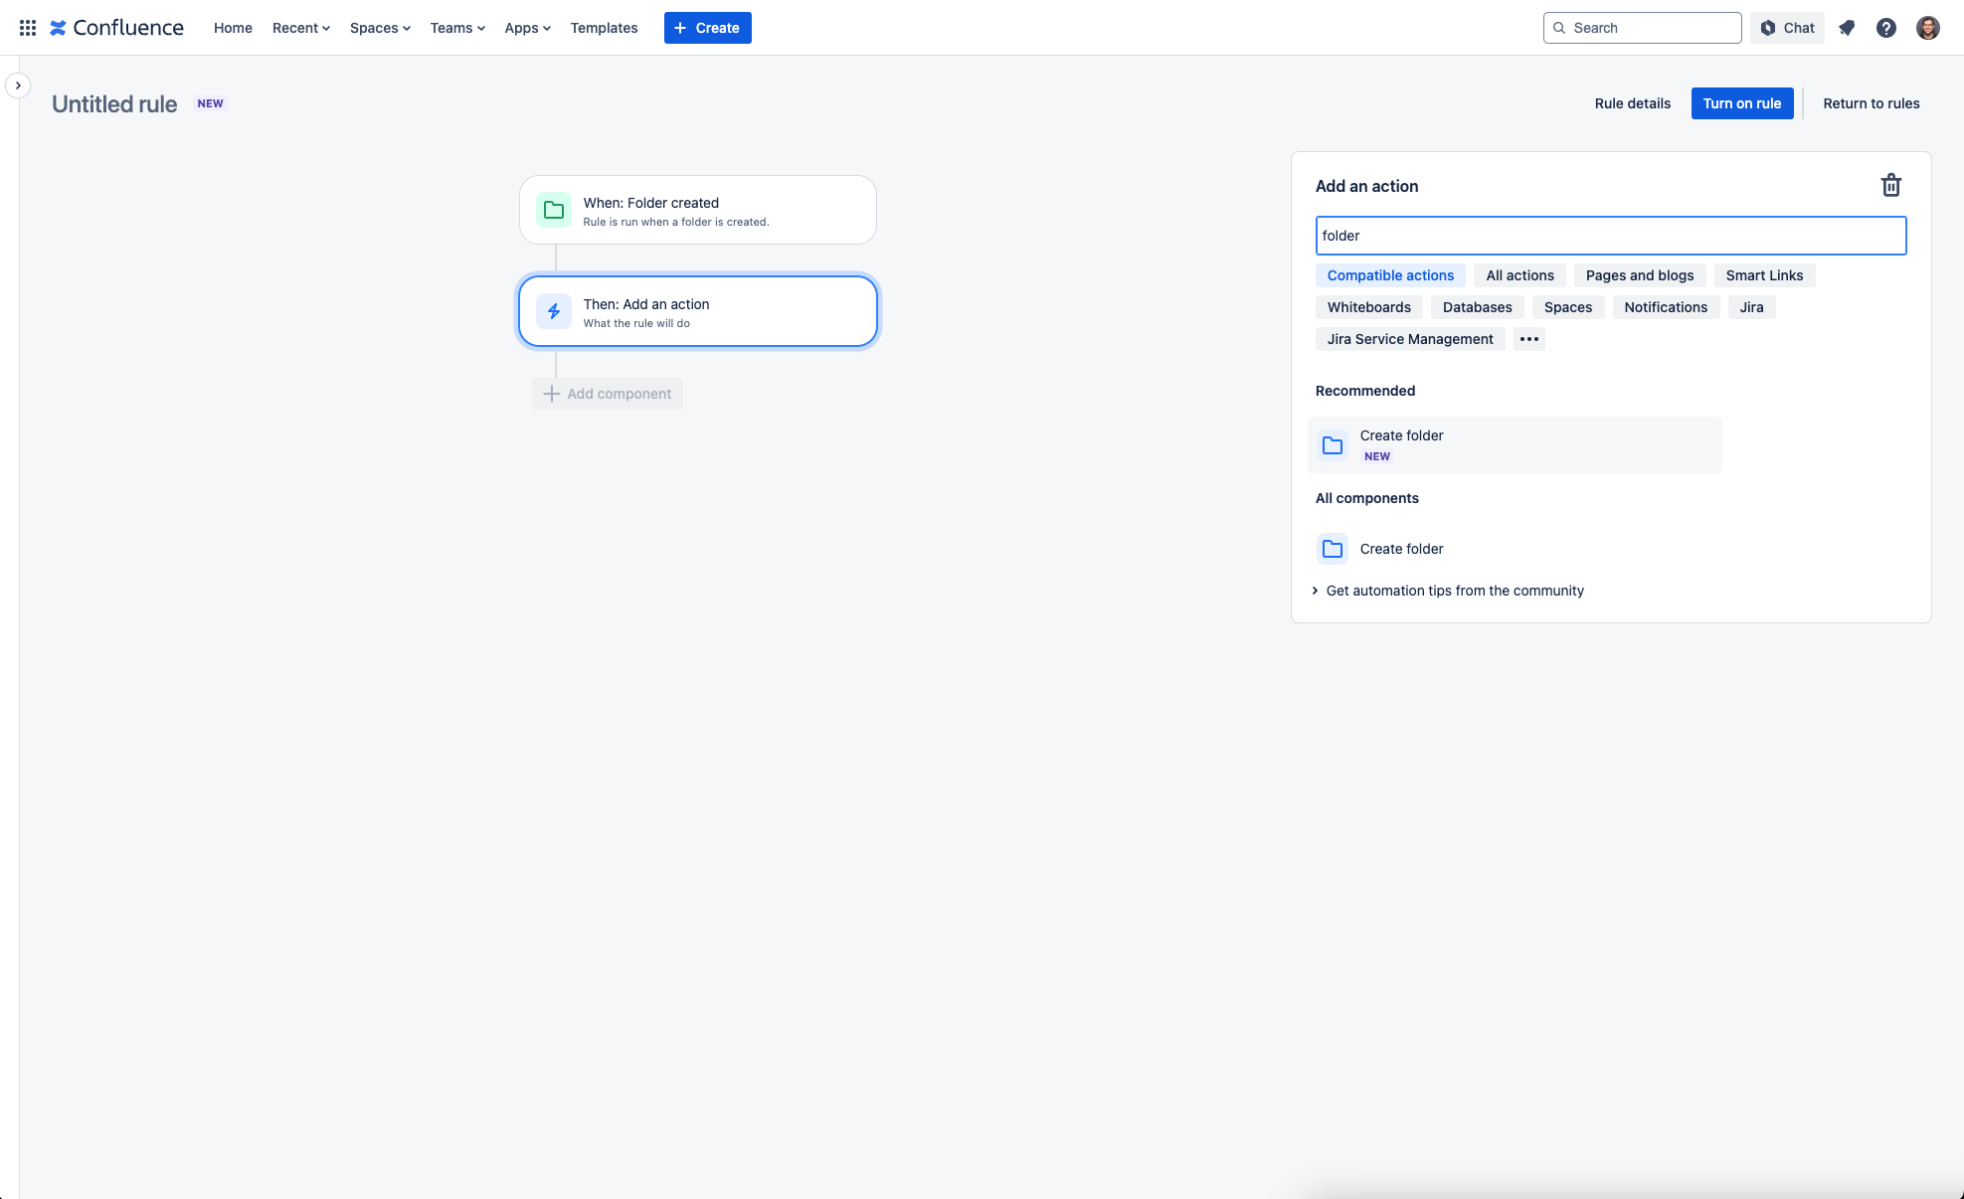Open the Chat icon in the top bar
The height and width of the screenshot is (1199, 1964).
coord(1786,28)
